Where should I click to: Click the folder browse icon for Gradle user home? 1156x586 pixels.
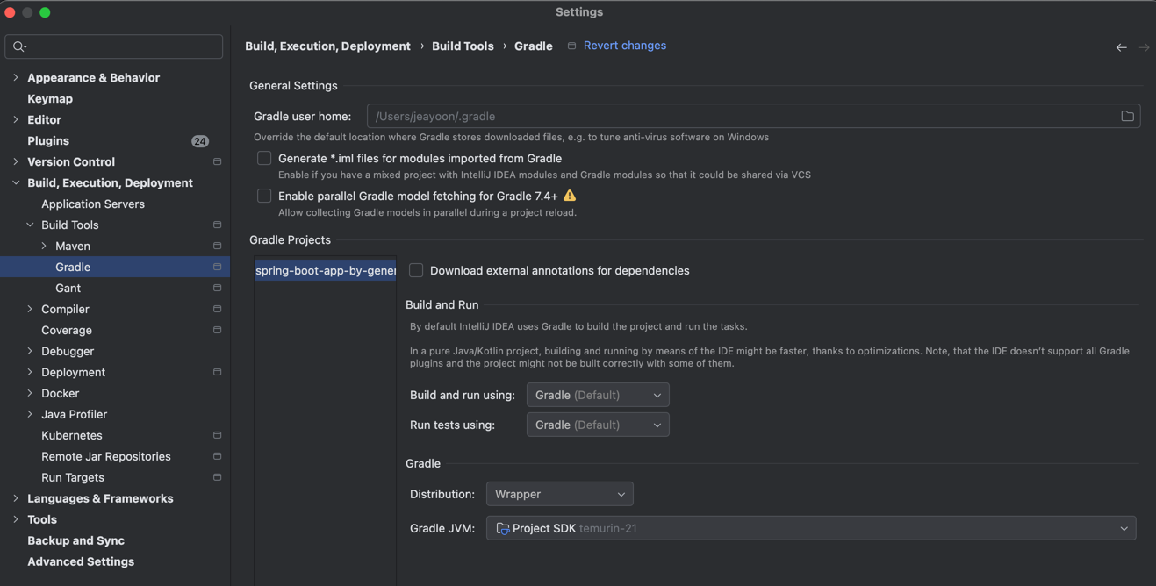click(1127, 116)
